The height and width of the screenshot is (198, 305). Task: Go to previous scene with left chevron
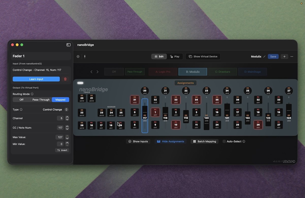[x=91, y=72]
